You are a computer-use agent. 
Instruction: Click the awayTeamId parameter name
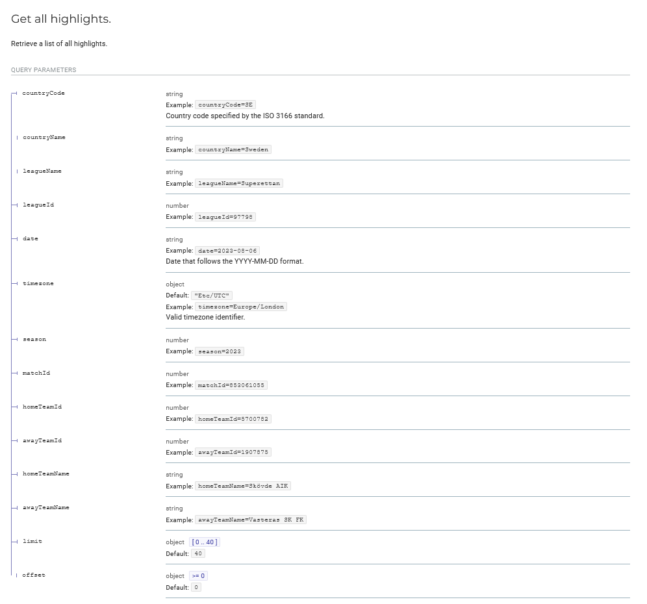click(x=42, y=440)
